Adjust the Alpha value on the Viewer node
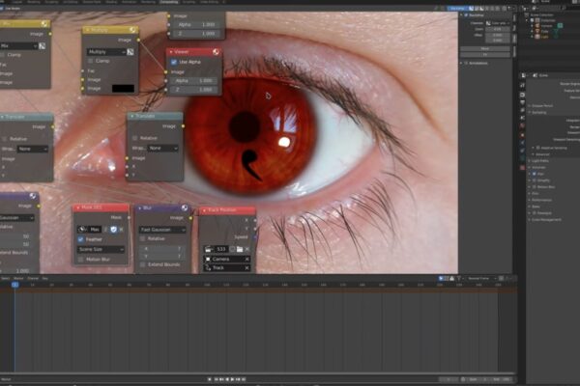 click(194, 80)
